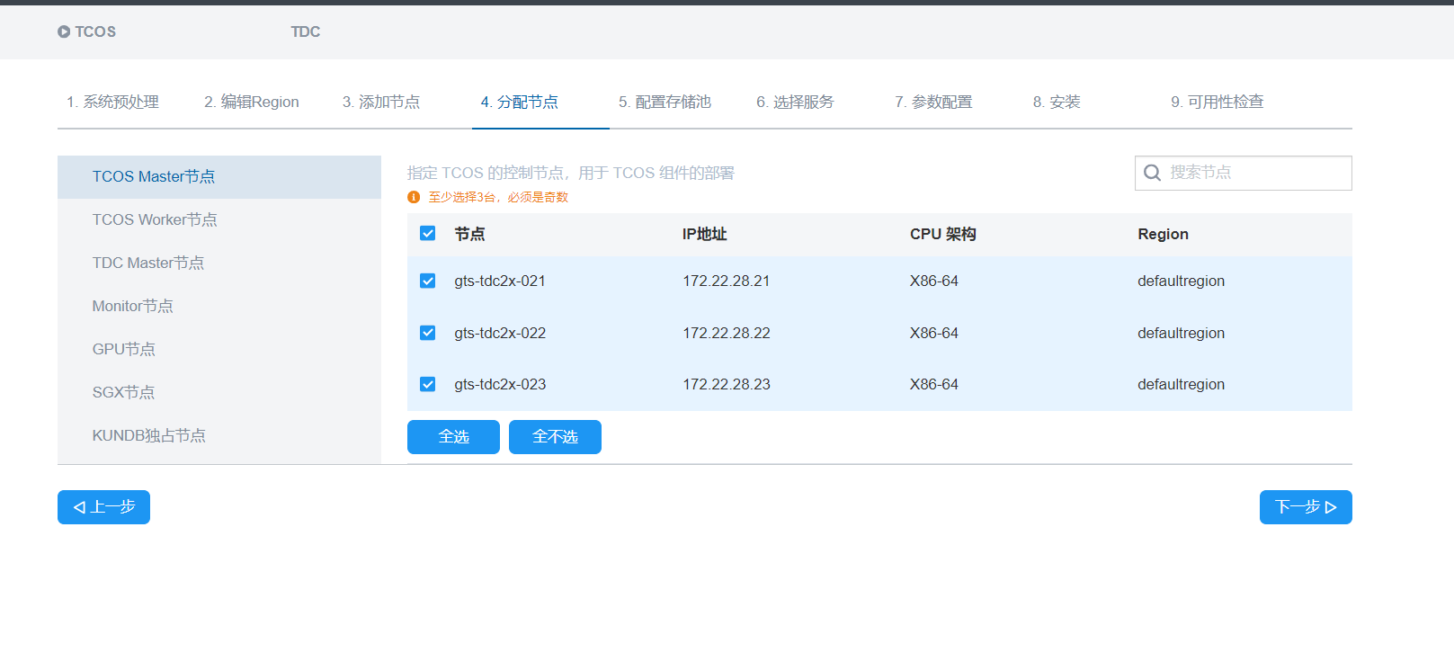Click node name gts-tdc2x-023
The height and width of the screenshot is (661, 1454).
point(500,384)
